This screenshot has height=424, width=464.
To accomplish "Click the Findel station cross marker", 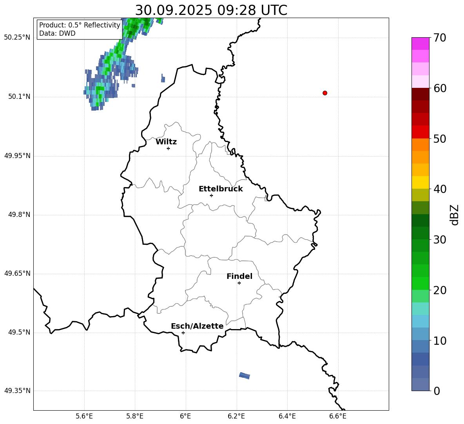I will click(239, 283).
